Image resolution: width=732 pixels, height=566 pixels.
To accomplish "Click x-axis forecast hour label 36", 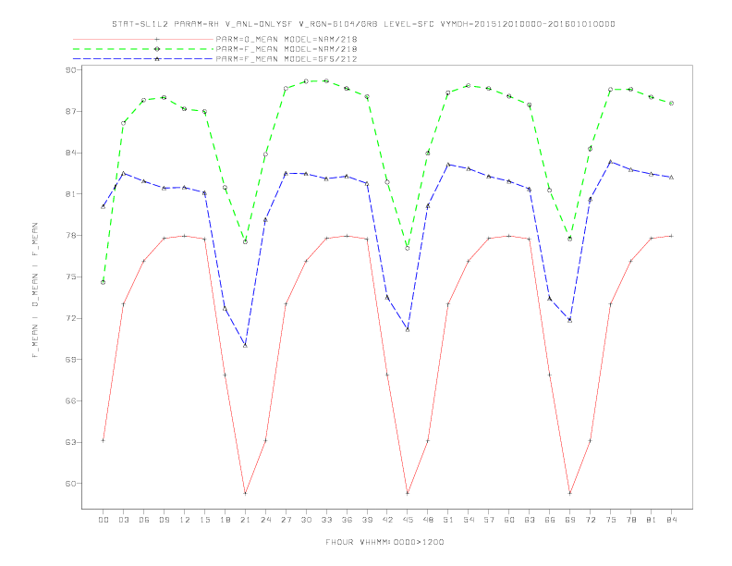I will [x=347, y=520].
